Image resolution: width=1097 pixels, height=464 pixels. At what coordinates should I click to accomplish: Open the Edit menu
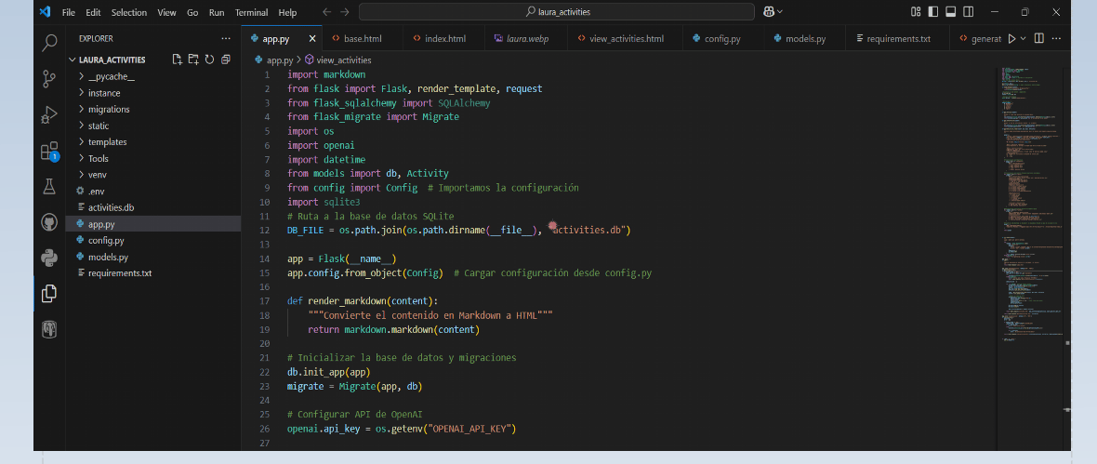coord(93,13)
